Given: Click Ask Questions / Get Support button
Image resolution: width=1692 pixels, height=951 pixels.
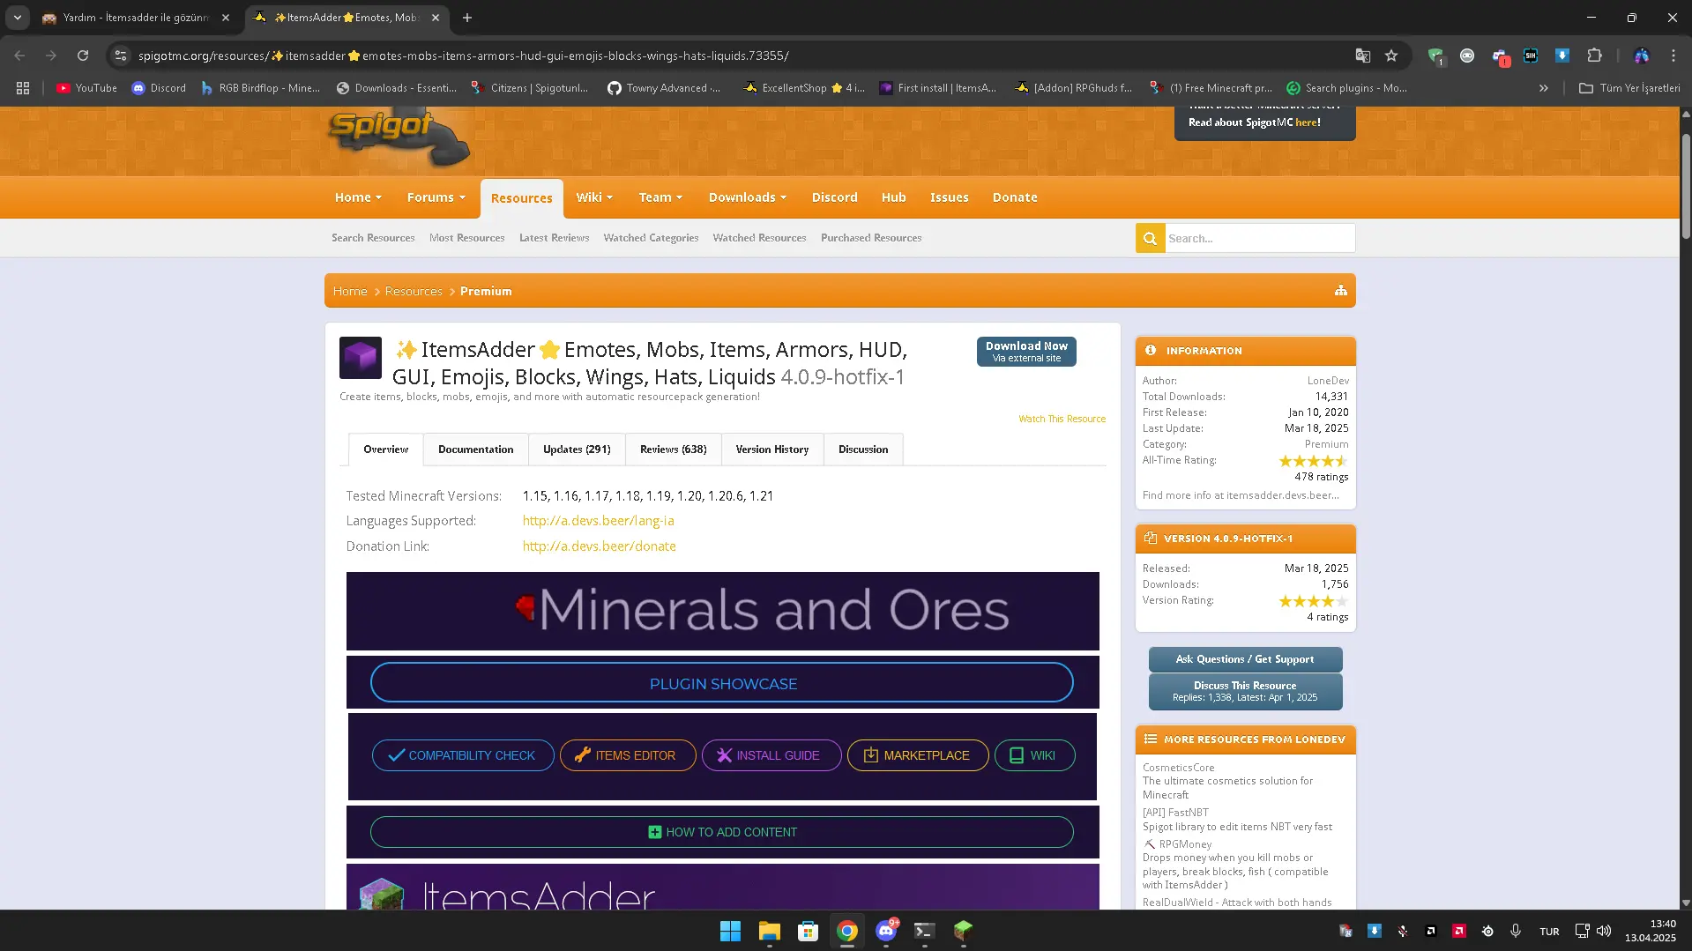Looking at the screenshot, I should coord(1245,659).
